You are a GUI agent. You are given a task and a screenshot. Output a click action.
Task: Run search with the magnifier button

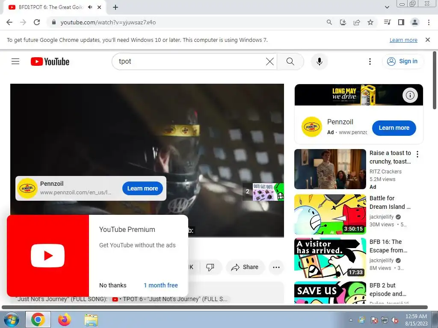click(290, 61)
